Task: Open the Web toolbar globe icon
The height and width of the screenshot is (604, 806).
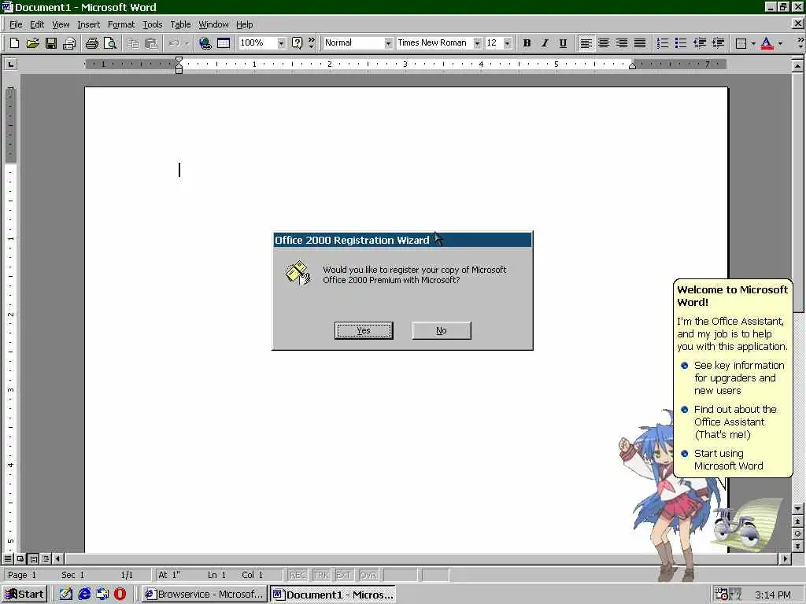Action: (205, 43)
